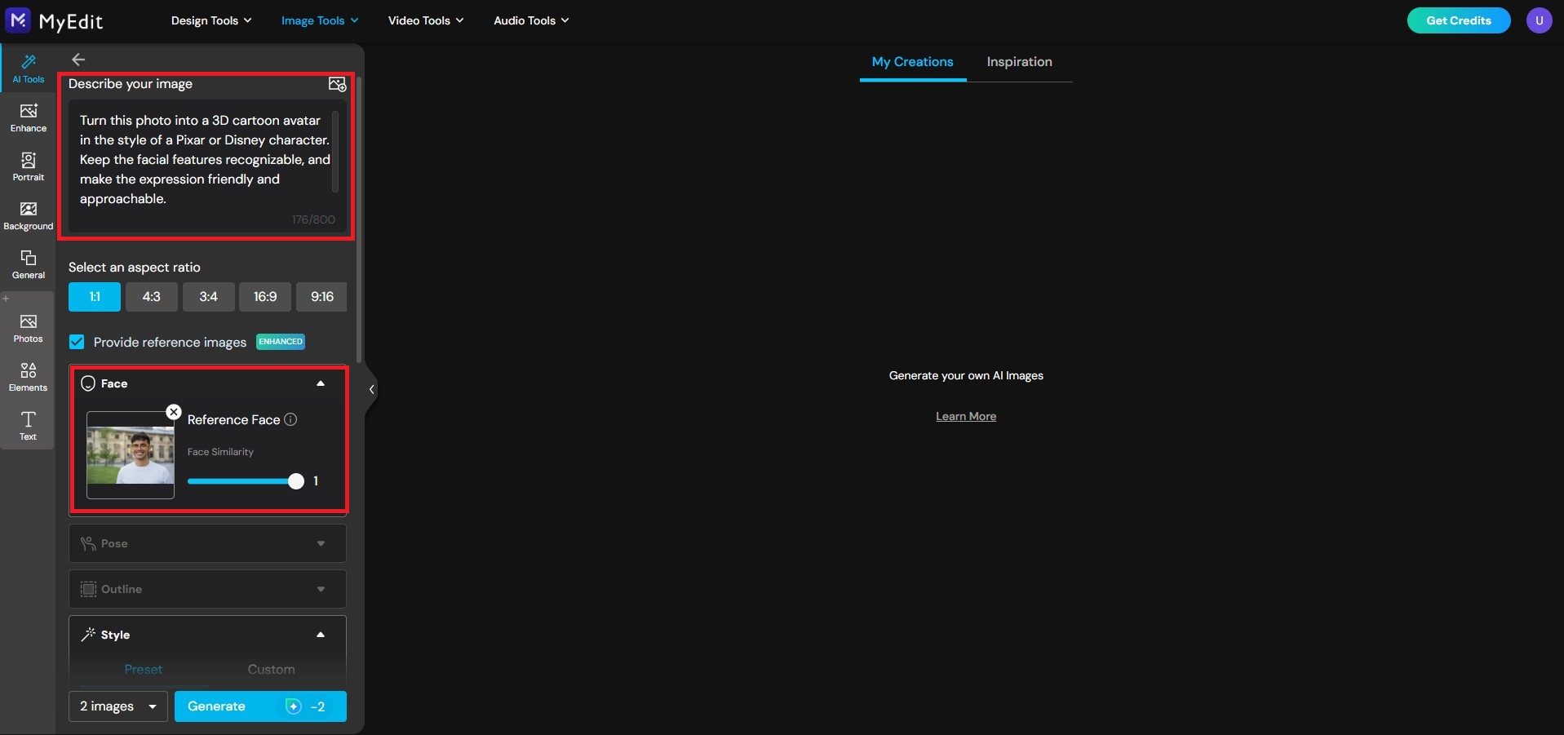
Task: Click the ENHANCED badge
Action: point(281,342)
